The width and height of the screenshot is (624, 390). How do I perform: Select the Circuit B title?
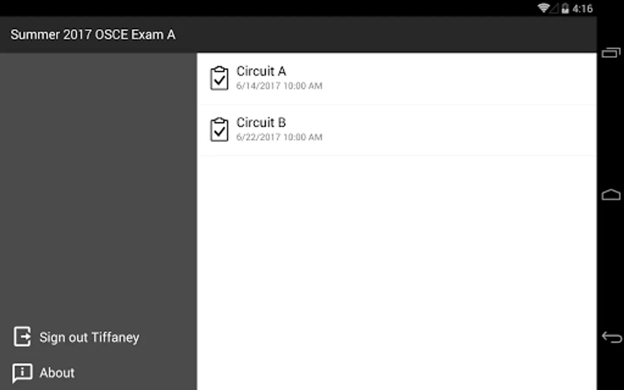pyautogui.click(x=261, y=123)
